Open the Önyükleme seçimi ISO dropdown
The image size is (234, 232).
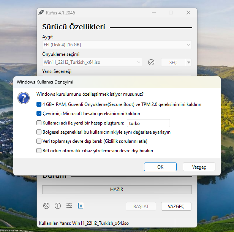point(92,62)
